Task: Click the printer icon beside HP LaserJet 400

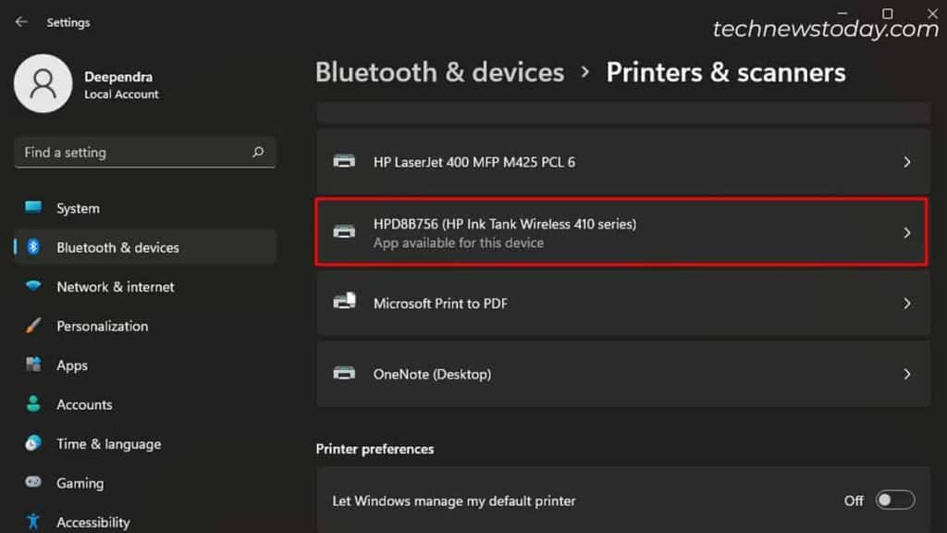Action: pyautogui.click(x=345, y=161)
